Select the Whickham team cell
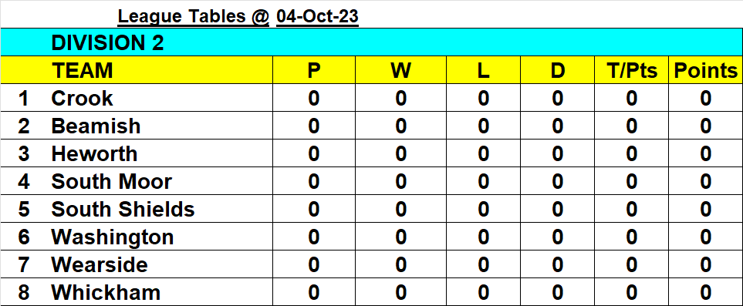The image size is (743, 306). [x=161, y=292]
